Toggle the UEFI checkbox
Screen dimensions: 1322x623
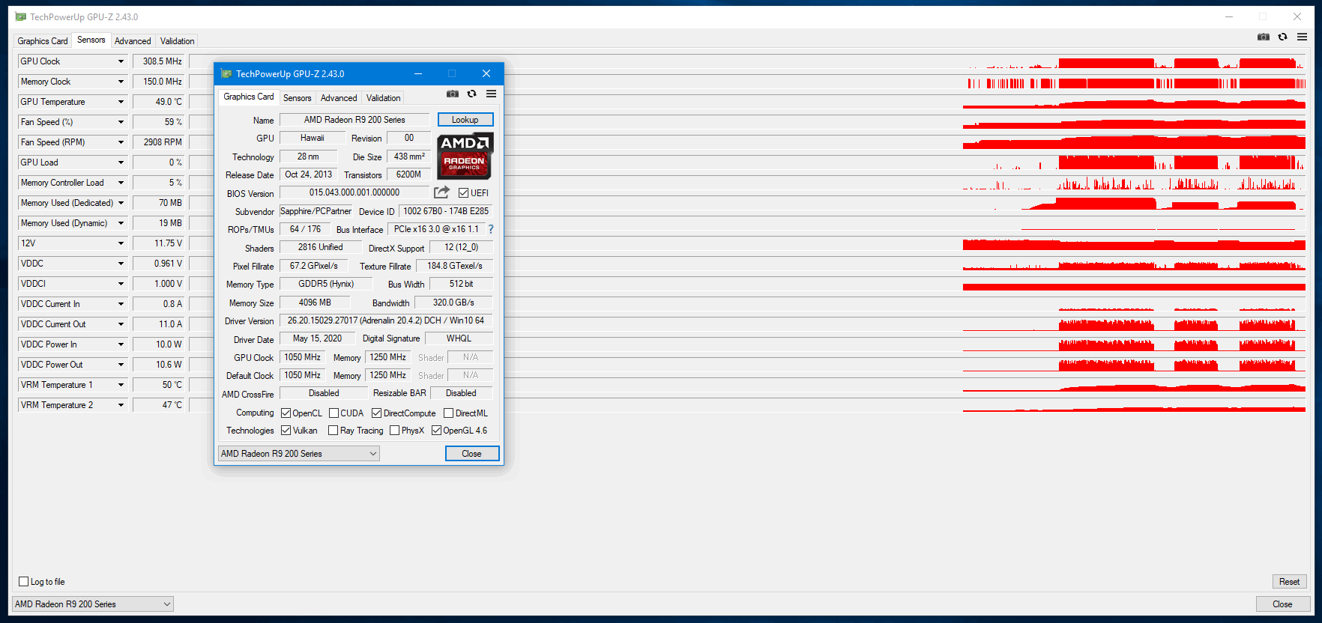(x=464, y=193)
